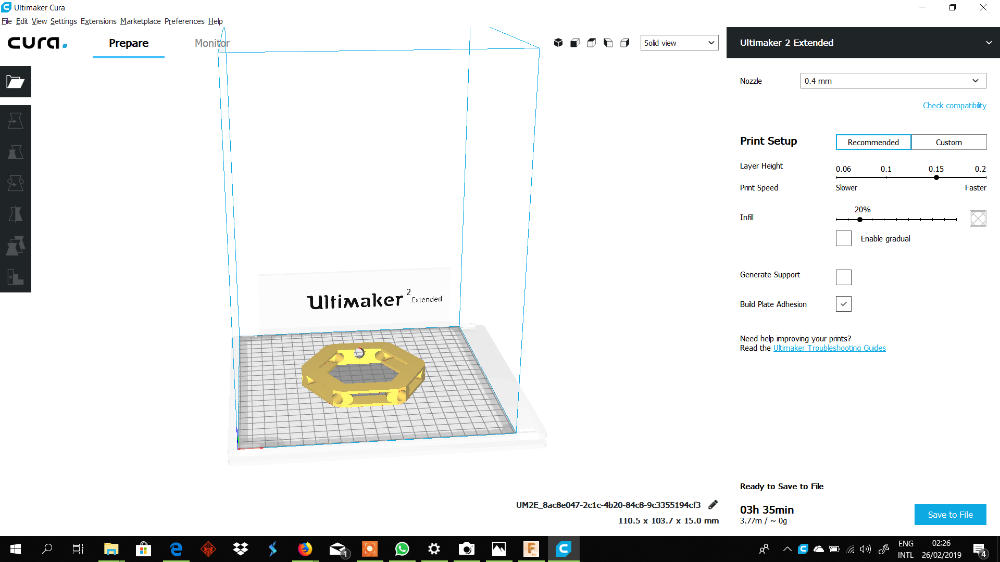Click the 3D isometric view cube icon

click(558, 43)
